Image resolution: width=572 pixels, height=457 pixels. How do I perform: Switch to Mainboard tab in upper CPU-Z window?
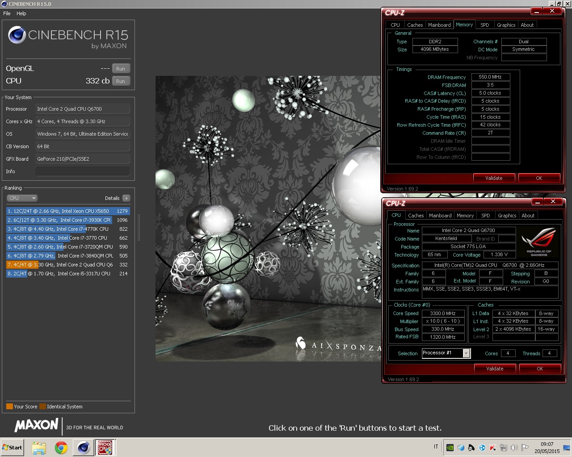pyautogui.click(x=440, y=25)
